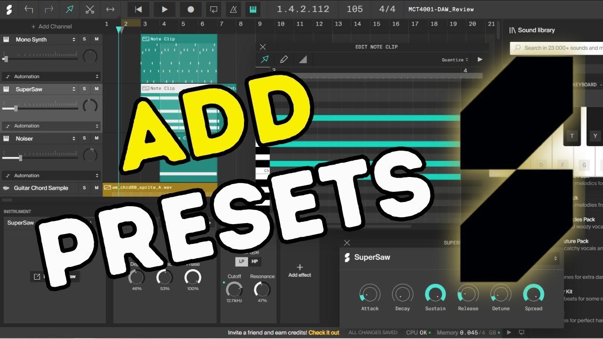Close the SuperSaw instrument window
603x339 pixels.
(x=347, y=242)
